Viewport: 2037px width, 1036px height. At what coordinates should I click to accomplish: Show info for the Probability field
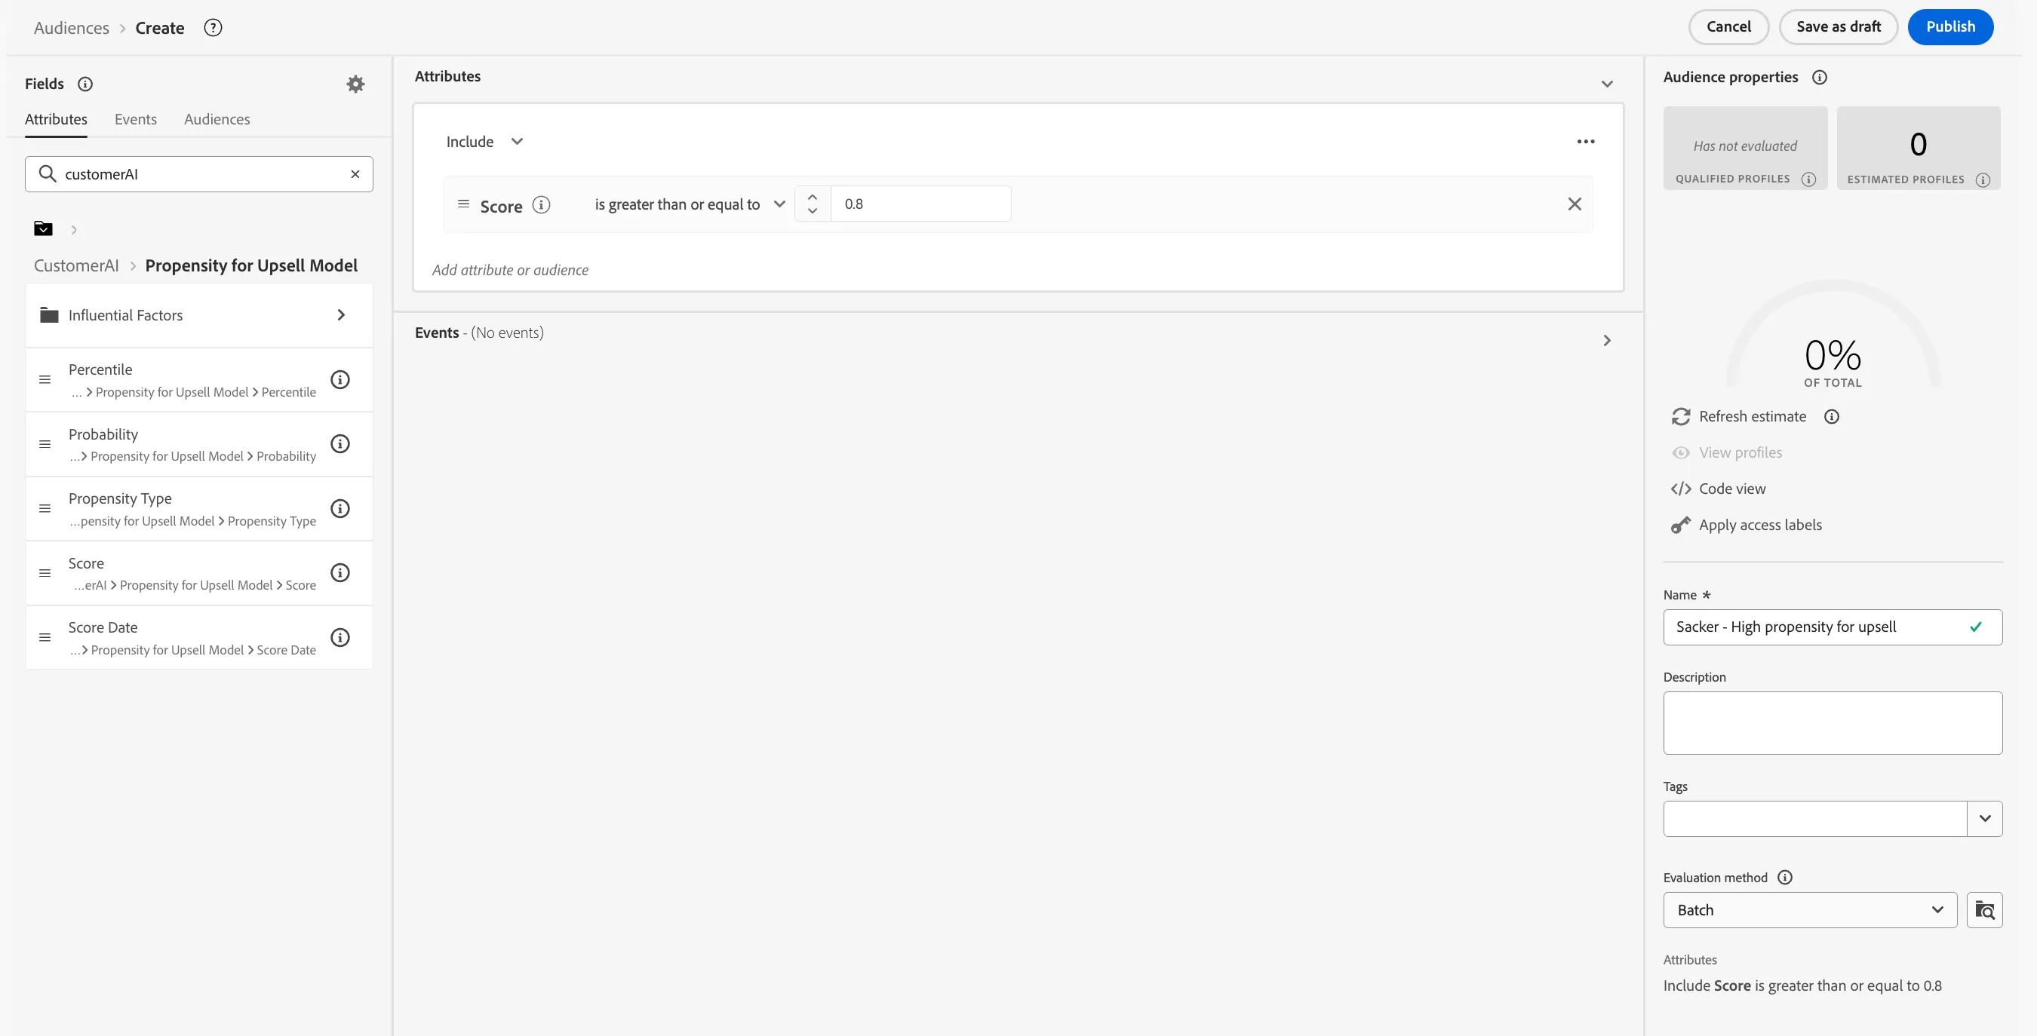(340, 444)
